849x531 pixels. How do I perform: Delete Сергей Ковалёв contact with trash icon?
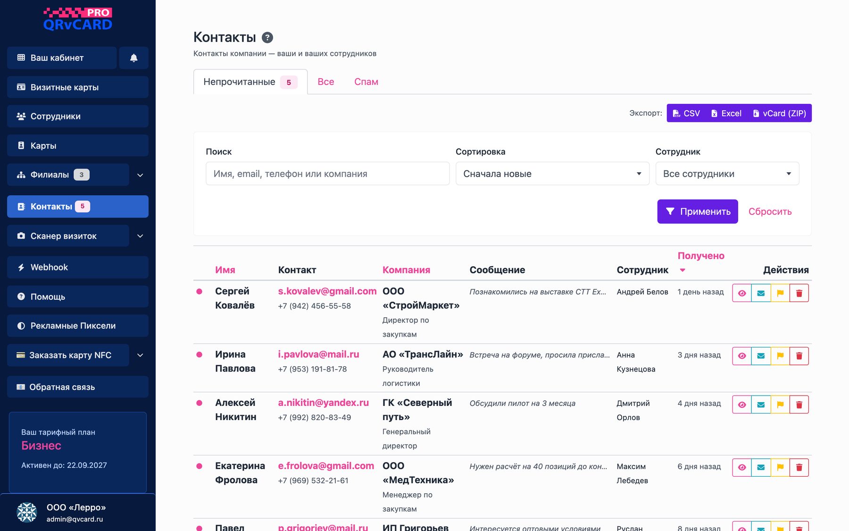tap(799, 293)
